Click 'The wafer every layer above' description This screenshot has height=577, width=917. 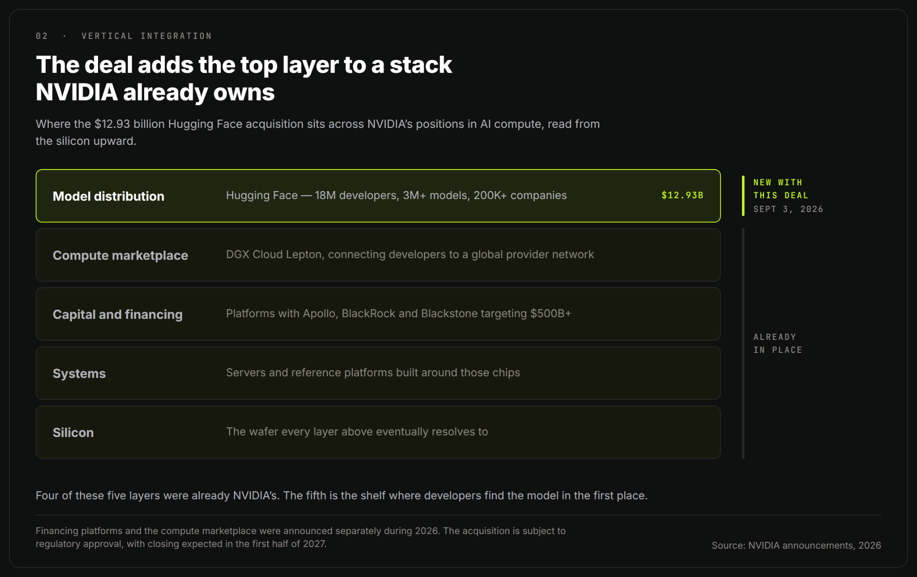point(357,432)
